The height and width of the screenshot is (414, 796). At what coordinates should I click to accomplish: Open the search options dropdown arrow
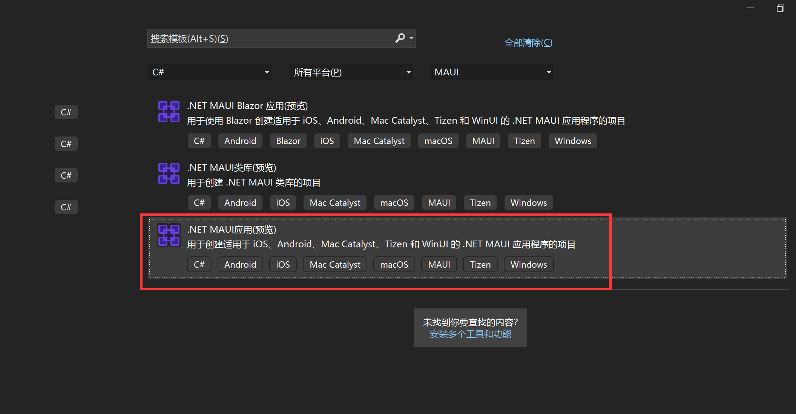click(x=411, y=38)
